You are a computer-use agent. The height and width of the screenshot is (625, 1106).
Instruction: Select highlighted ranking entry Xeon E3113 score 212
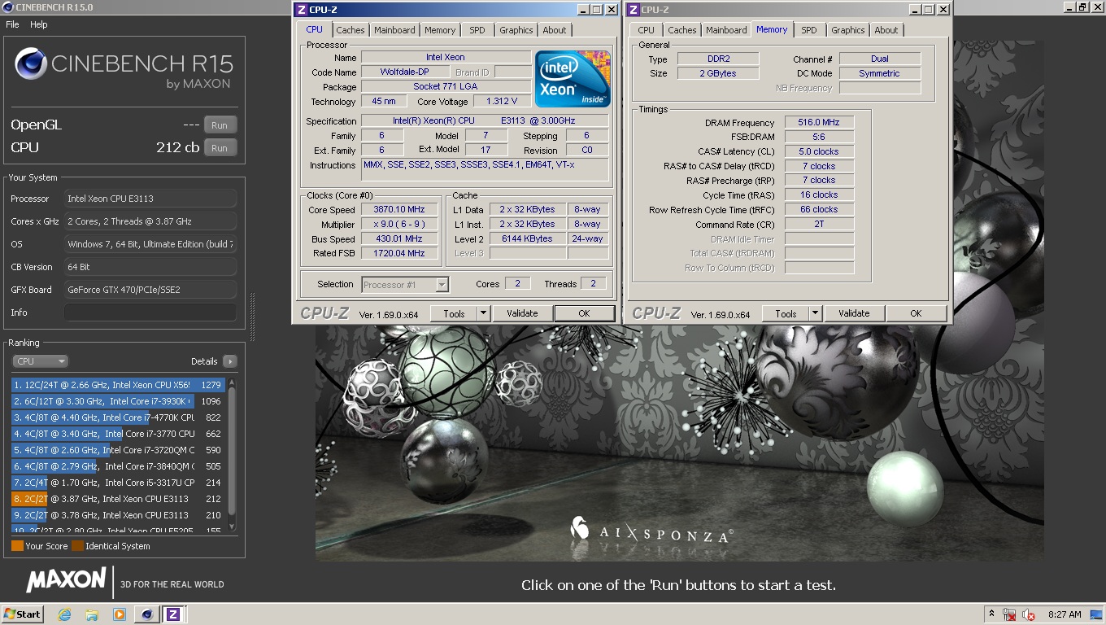(x=118, y=499)
